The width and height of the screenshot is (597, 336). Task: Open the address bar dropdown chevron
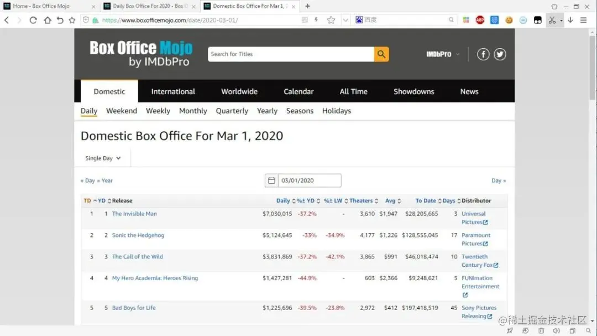[345, 20]
